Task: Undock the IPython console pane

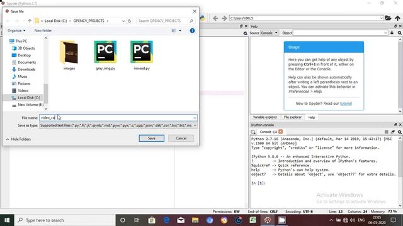Action: tap(395, 125)
